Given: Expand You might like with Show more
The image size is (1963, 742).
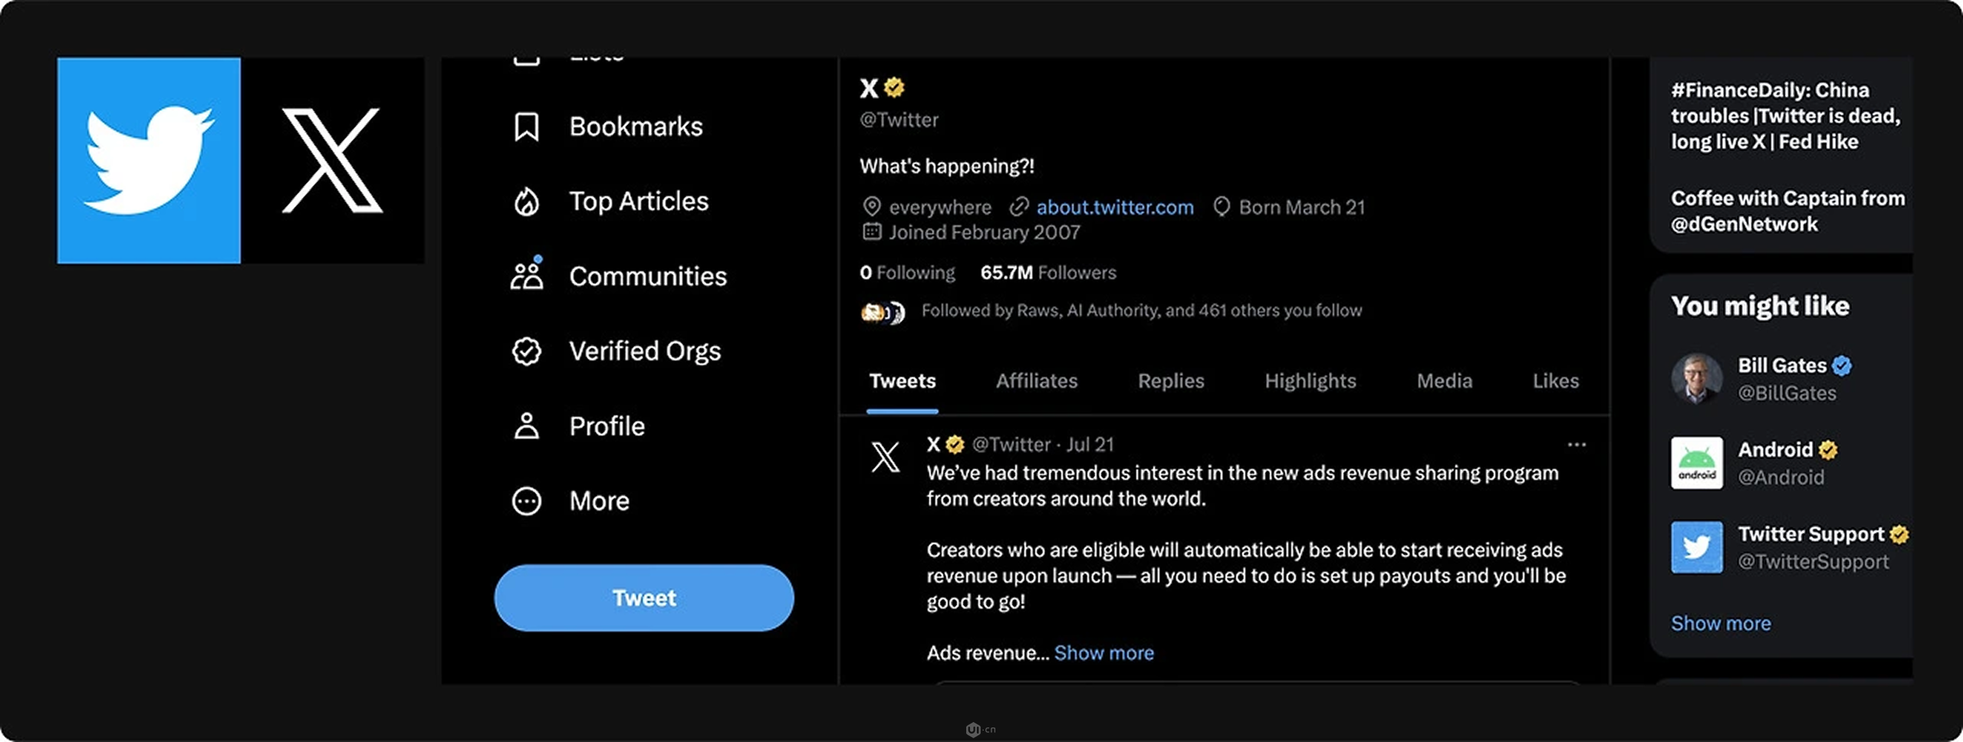Looking at the screenshot, I should tap(1721, 624).
